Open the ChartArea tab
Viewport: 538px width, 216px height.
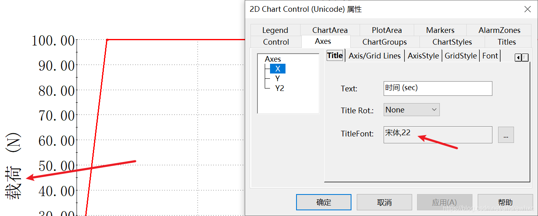tap(330, 30)
